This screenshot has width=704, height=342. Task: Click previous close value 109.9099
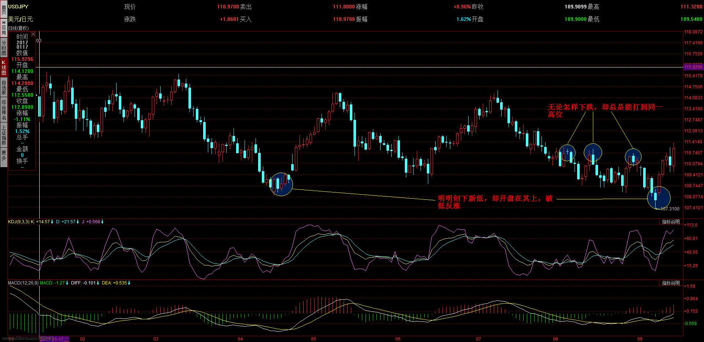click(576, 7)
